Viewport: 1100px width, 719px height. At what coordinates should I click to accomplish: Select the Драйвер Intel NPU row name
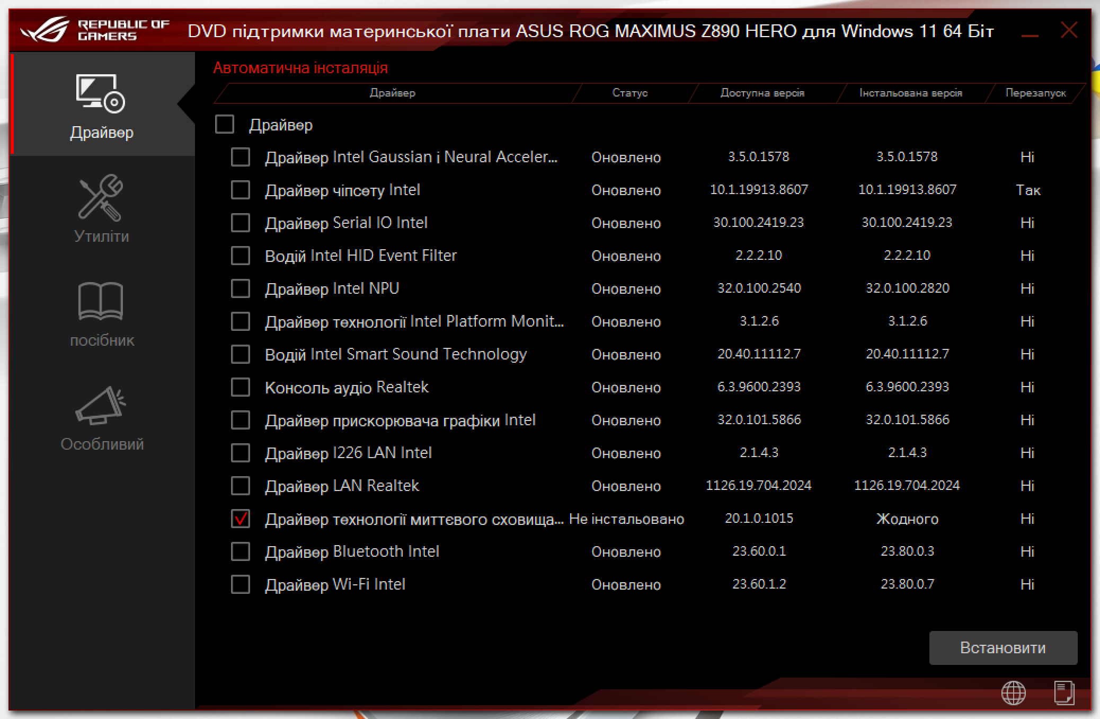tap(332, 289)
